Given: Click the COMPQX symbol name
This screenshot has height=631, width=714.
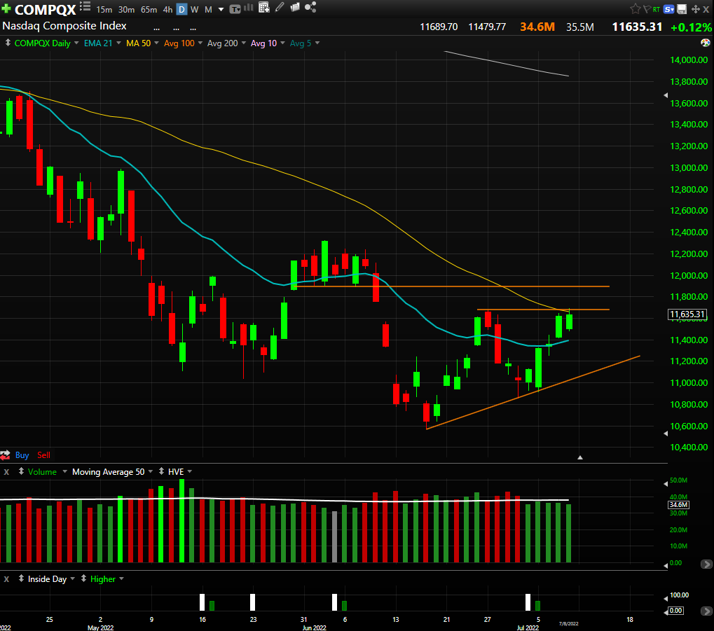Looking at the screenshot, I should click(45, 10).
